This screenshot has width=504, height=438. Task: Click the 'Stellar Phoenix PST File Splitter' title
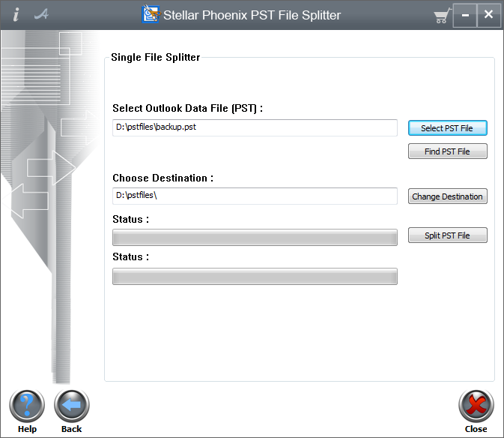(252, 15)
